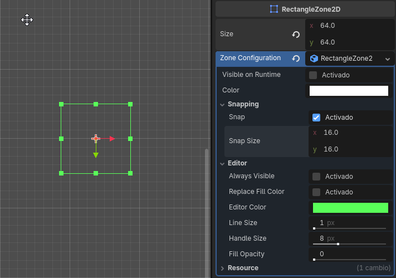
Task: Click the top-middle green resize handle
Action: (x=96, y=104)
